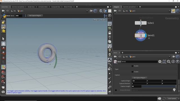
Task: Open the Persp viewport dropdown
Action: click(96, 20)
